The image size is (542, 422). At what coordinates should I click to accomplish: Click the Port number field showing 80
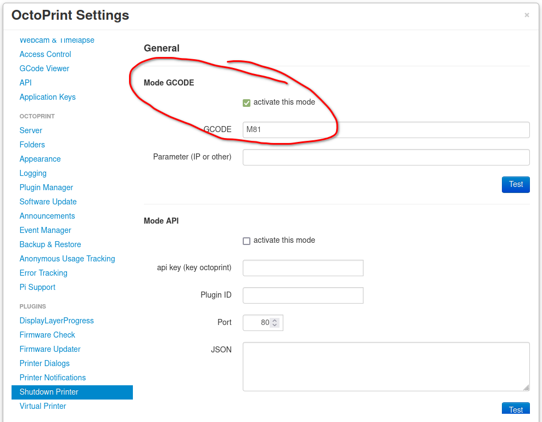click(x=262, y=323)
